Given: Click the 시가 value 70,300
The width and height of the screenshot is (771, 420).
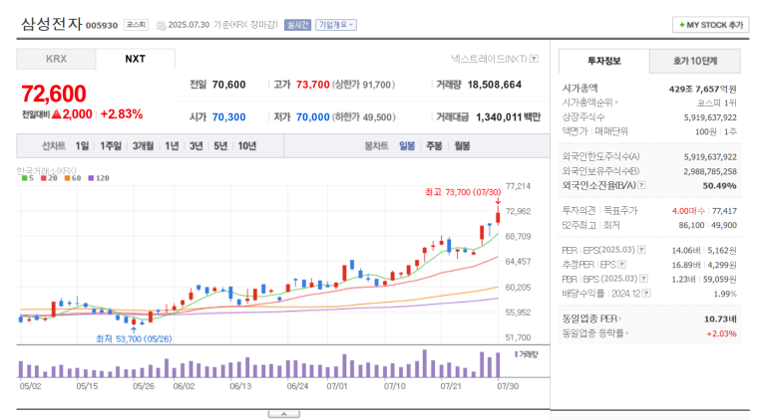Looking at the screenshot, I should (228, 117).
